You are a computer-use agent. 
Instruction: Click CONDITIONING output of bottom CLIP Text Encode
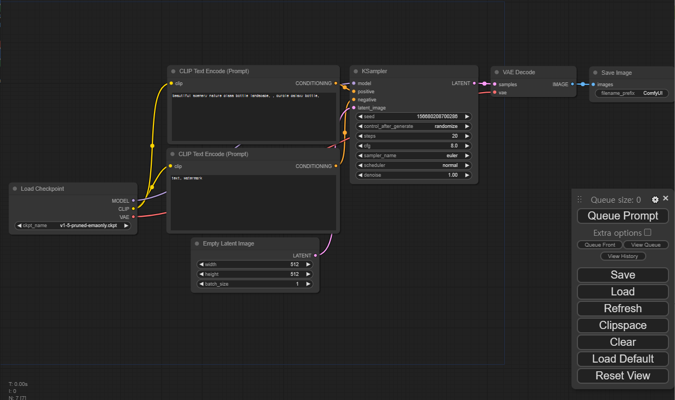(336, 166)
